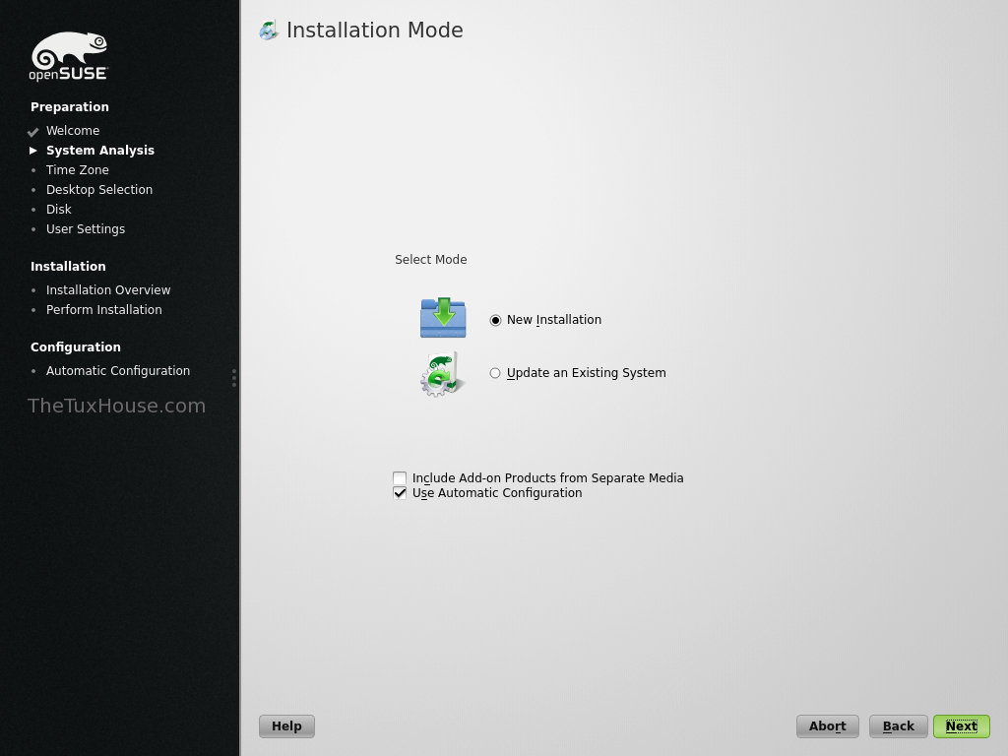Enable Include Add-on Products from Separate Media
Viewport: 1008px width, 756px height.
[x=400, y=478]
